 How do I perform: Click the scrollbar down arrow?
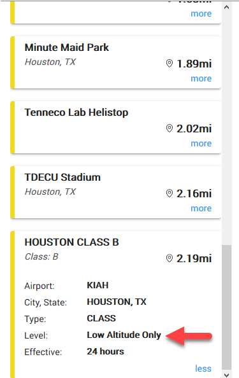(x=226, y=375)
